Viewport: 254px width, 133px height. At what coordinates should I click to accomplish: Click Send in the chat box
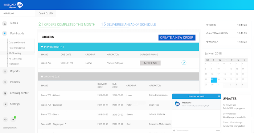[218, 130]
